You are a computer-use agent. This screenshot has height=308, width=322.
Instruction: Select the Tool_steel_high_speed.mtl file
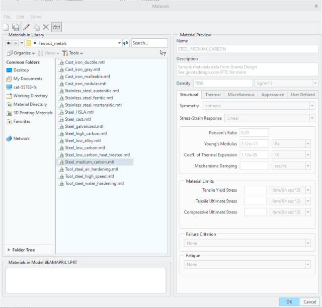pos(86,176)
